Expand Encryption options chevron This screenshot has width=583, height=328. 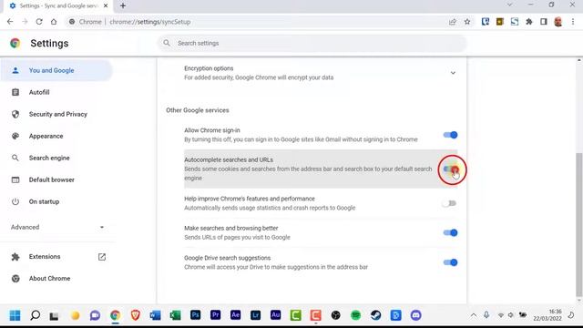tap(453, 73)
